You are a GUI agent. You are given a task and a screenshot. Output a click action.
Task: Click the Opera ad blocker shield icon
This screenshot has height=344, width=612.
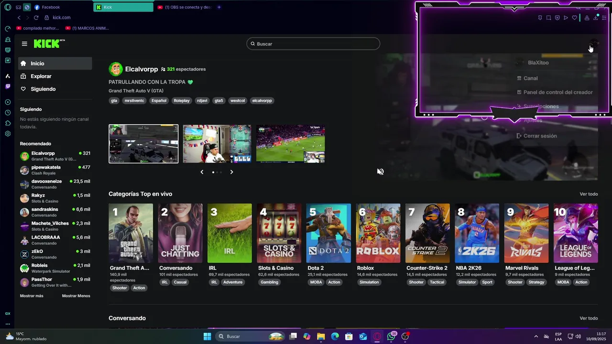point(557,18)
